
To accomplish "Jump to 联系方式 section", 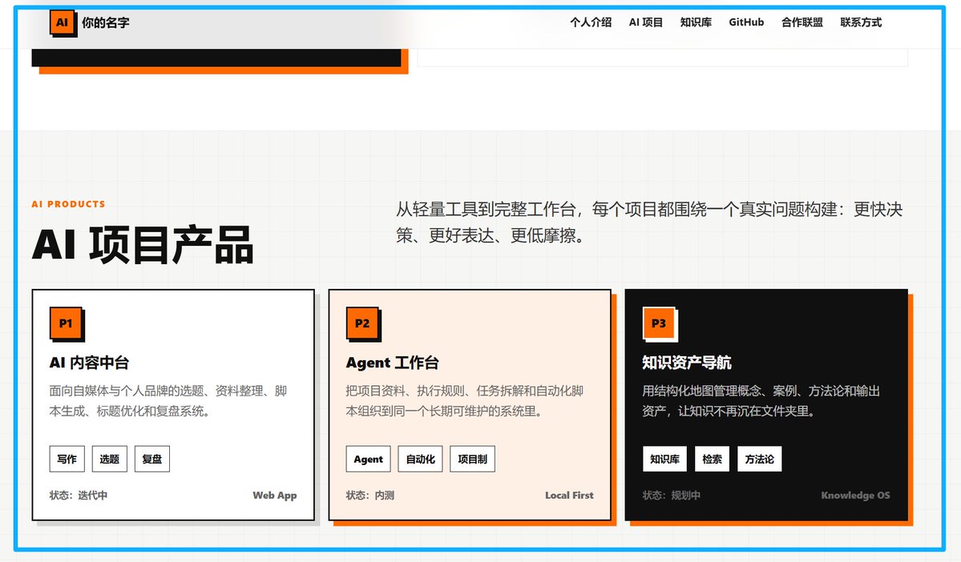I will point(861,22).
